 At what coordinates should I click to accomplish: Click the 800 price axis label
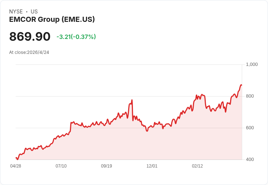point(250,96)
